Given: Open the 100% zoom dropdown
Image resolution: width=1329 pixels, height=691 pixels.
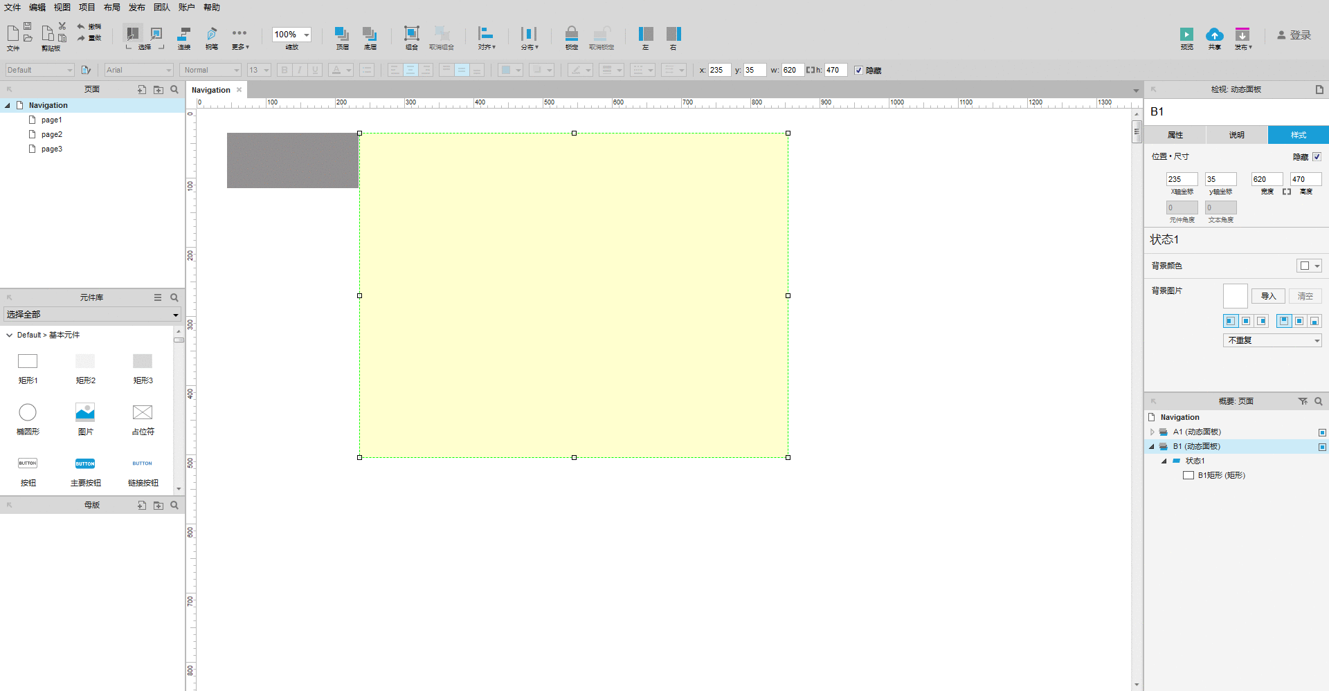Looking at the screenshot, I should click(291, 35).
